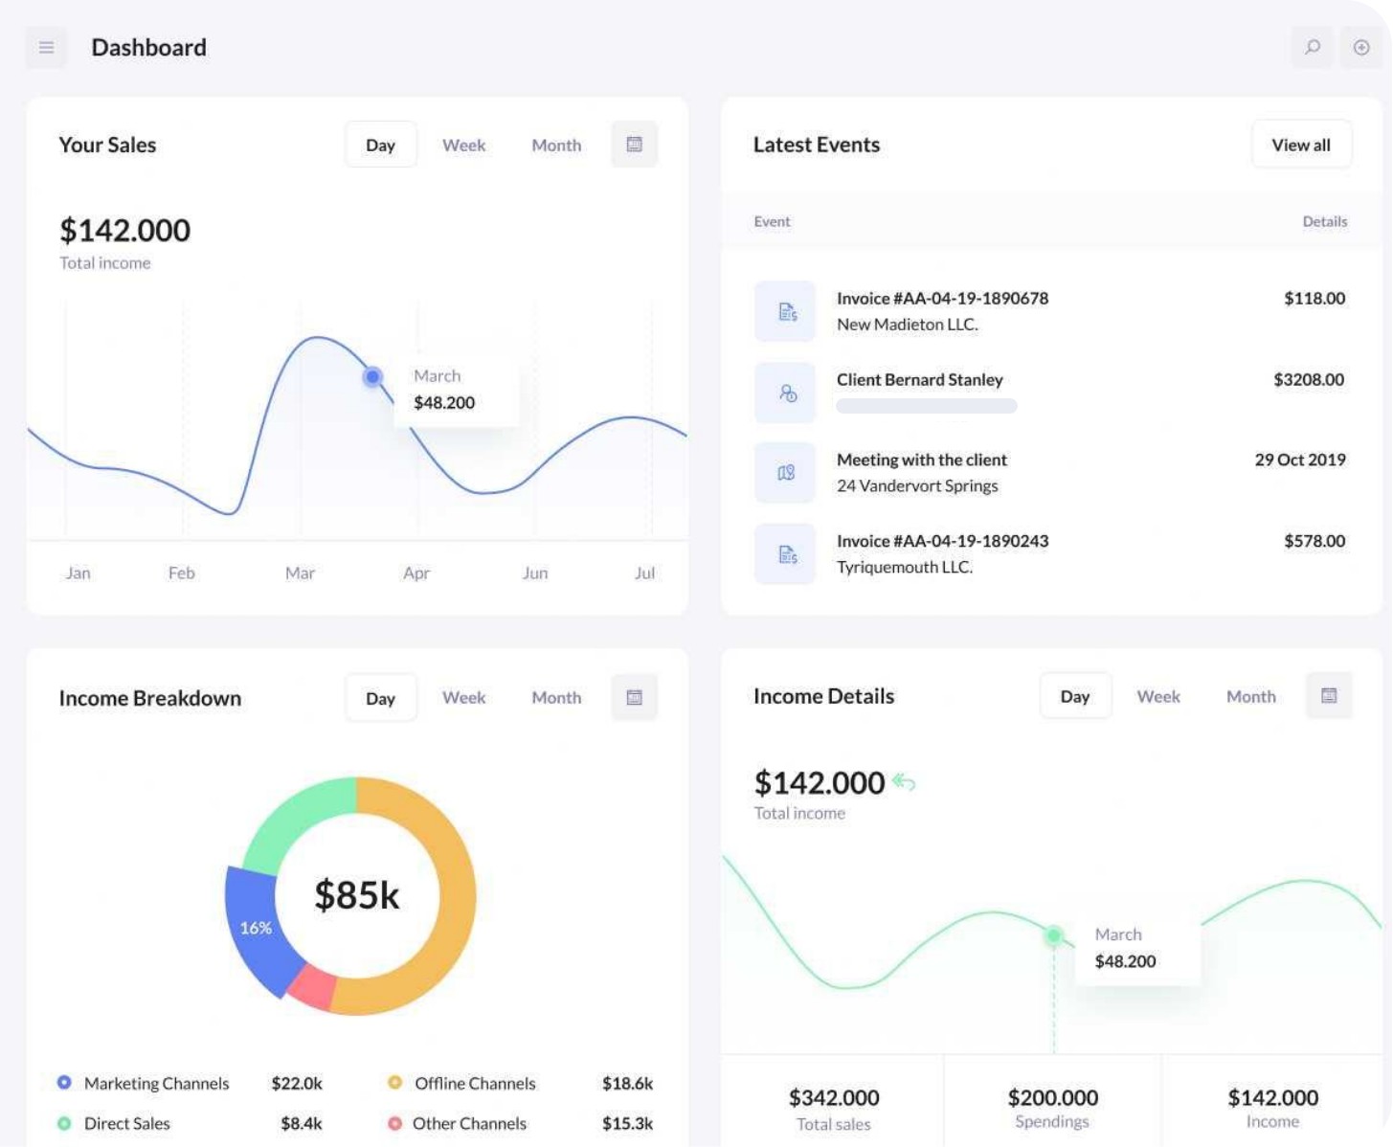1393x1147 pixels.
Task: Select Day tab in Income Breakdown
Action: [x=380, y=698]
